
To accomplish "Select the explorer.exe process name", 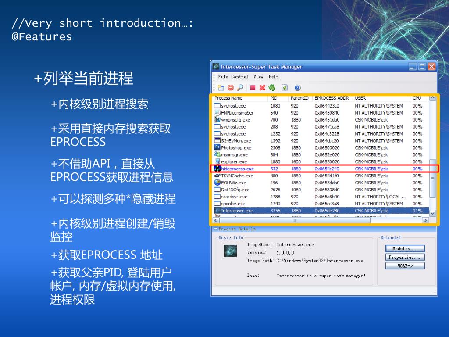I will coord(234,161).
